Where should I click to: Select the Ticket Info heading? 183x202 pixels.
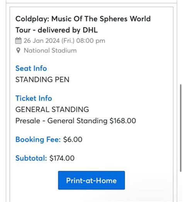[34, 98]
